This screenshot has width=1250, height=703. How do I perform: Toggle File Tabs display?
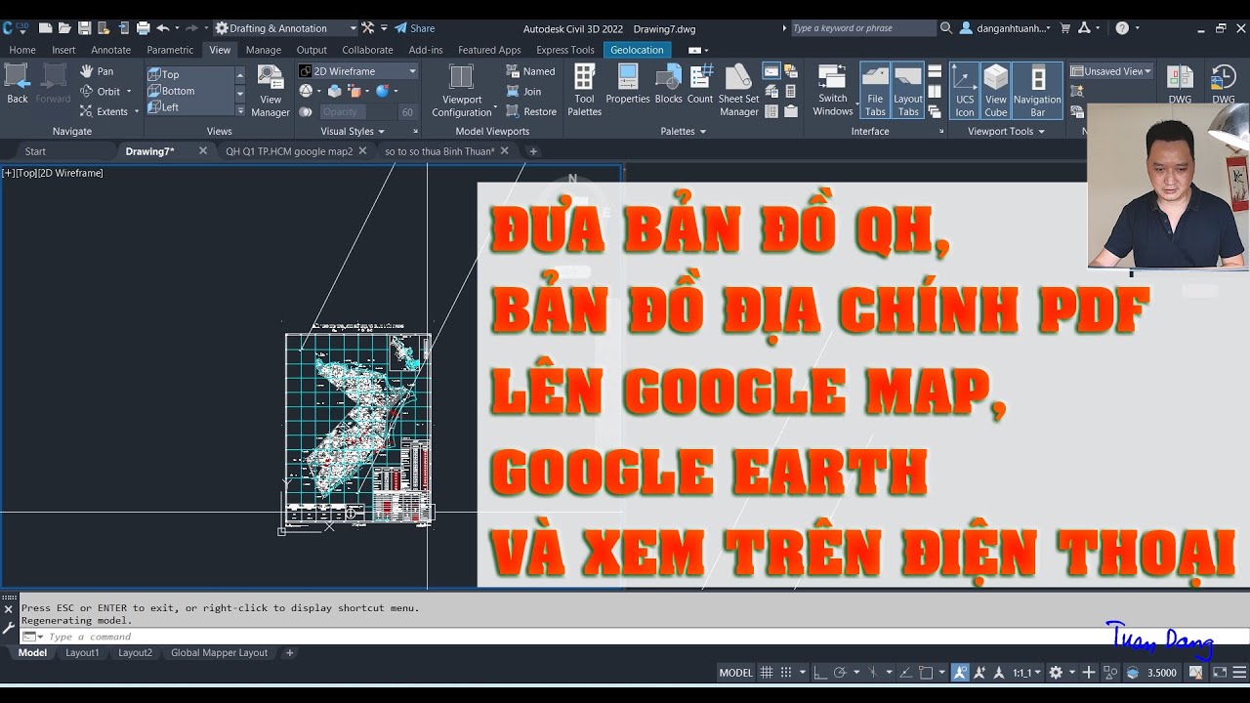(x=875, y=91)
